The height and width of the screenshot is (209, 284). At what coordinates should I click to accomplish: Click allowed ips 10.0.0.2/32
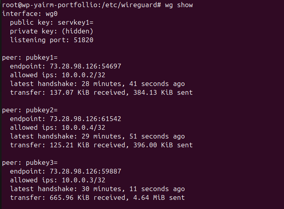click(84, 75)
